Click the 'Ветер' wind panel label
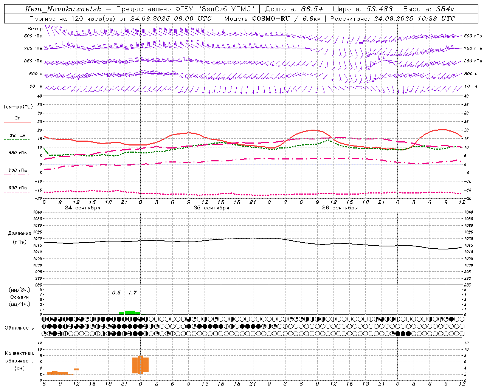 [35, 29]
